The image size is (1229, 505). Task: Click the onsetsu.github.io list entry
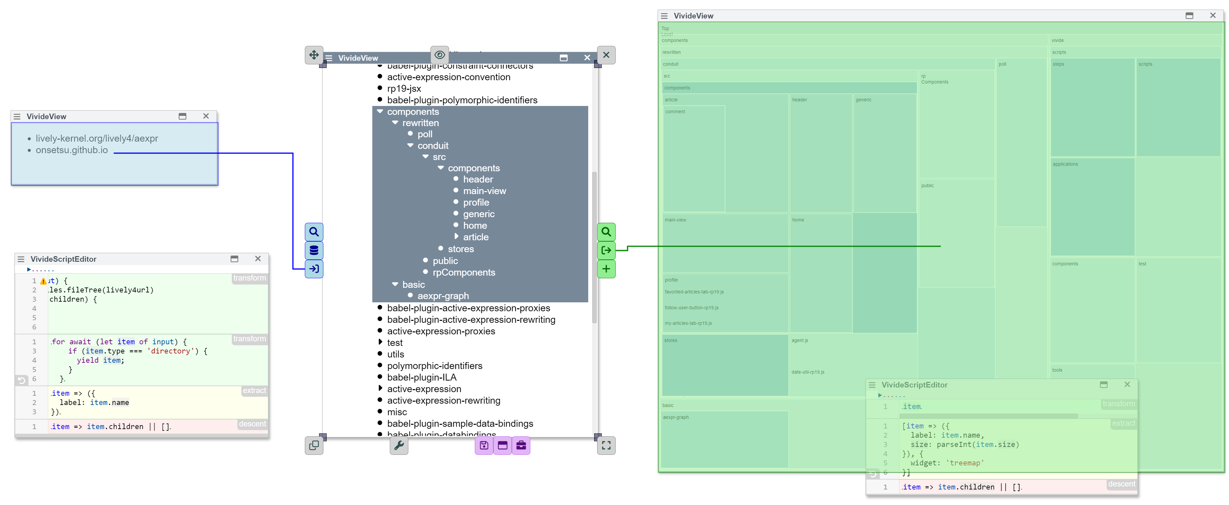coord(71,150)
